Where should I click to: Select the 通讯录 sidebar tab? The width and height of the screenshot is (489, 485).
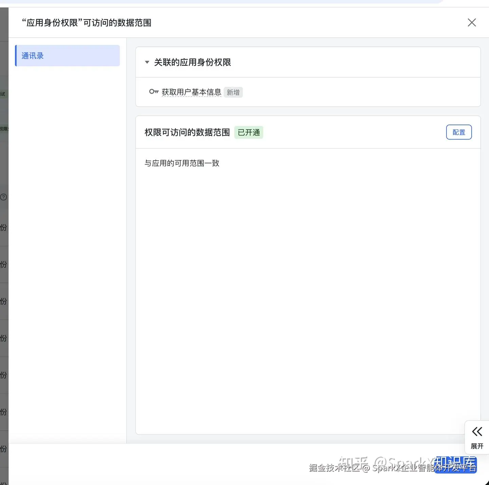(68, 56)
